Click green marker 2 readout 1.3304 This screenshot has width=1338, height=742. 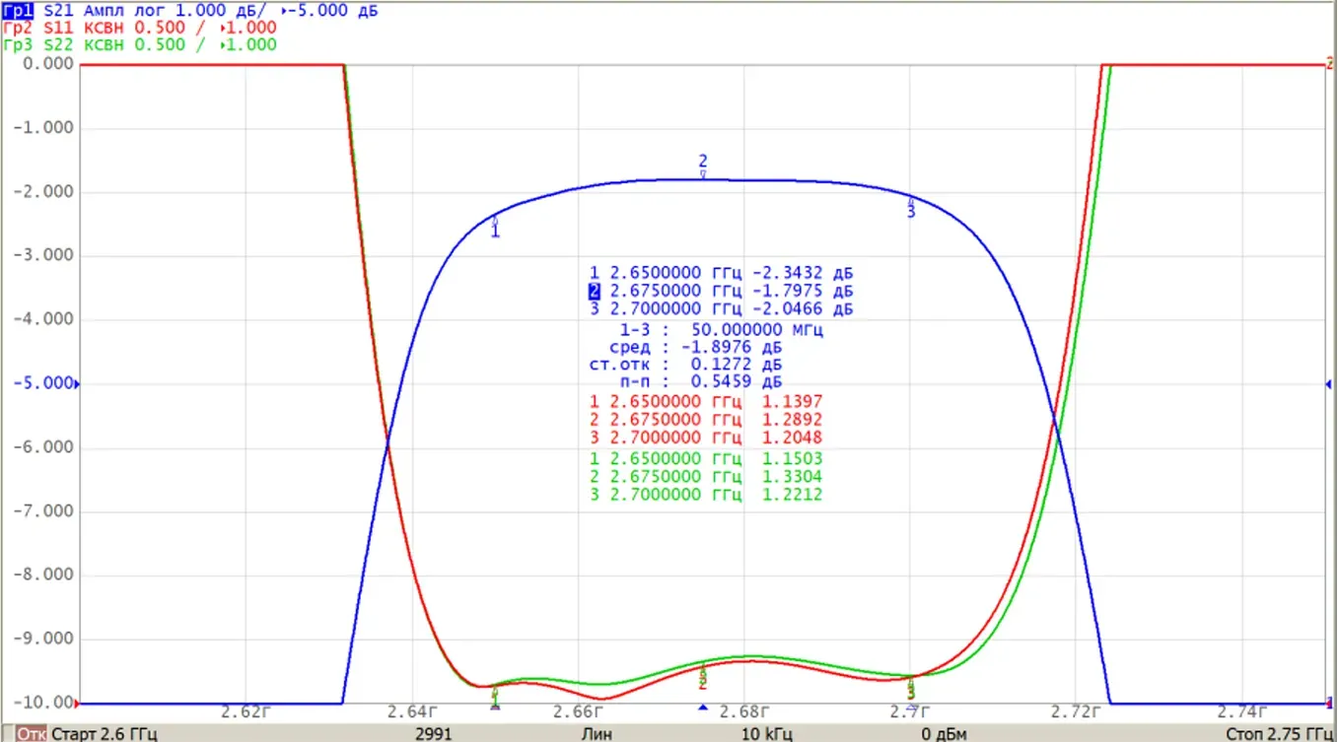point(793,477)
